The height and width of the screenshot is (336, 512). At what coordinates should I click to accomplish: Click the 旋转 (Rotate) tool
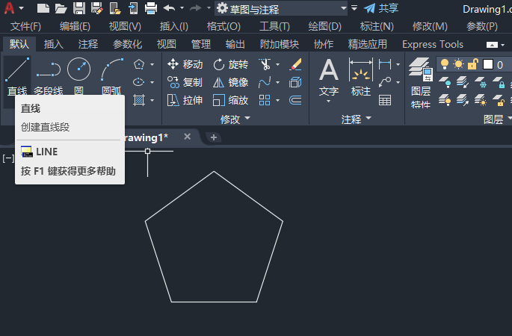click(230, 64)
